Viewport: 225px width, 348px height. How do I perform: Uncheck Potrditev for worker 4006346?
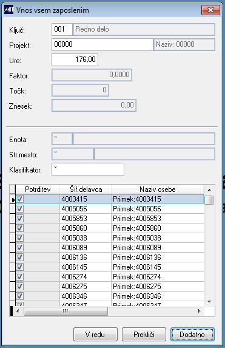pyautogui.click(x=20, y=296)
